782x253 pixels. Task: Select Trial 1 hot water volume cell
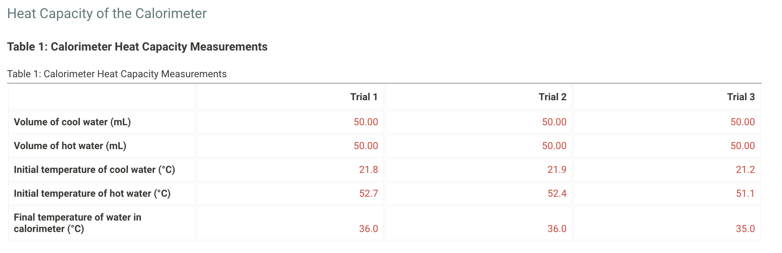click(x=290, y=146)
